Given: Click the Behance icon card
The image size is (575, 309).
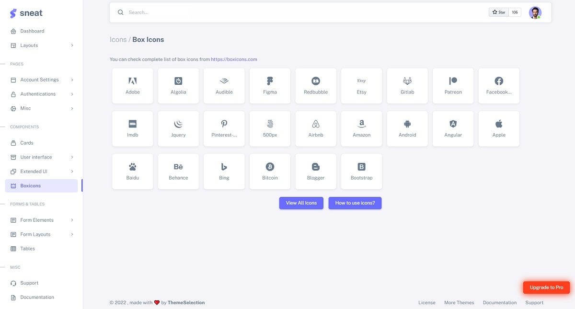Looking at the screenshot, I should click(178, 171).
